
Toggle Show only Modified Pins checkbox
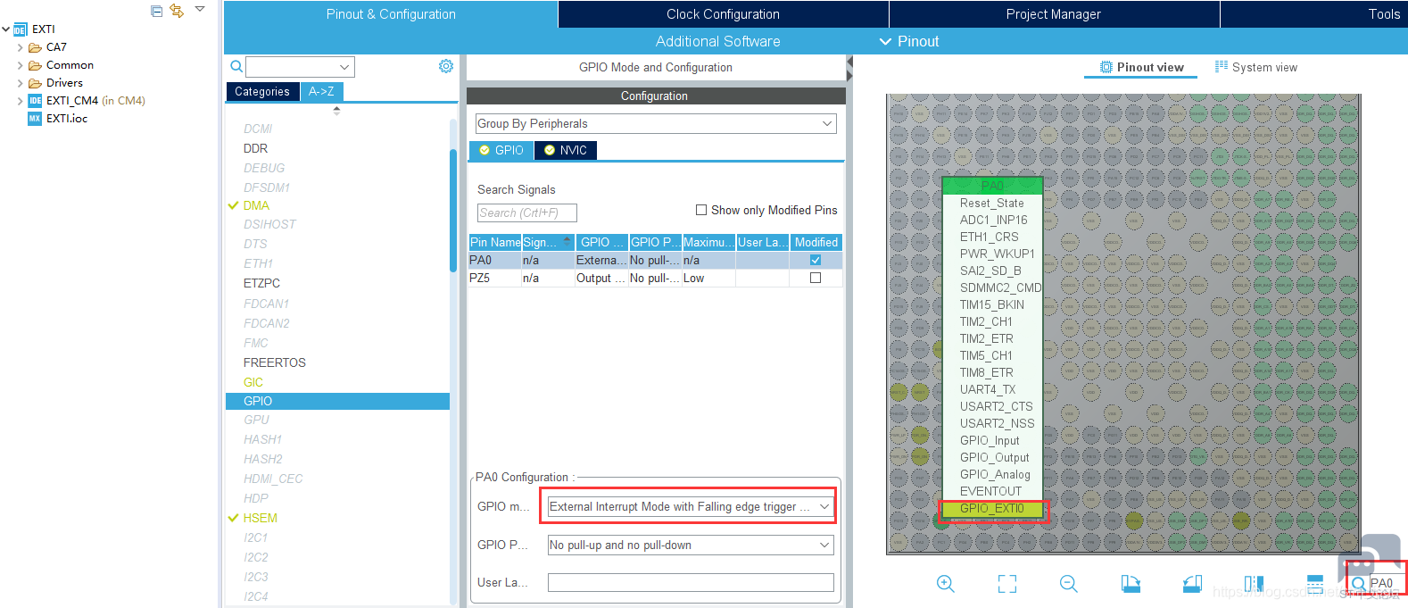tap(701, 210)
